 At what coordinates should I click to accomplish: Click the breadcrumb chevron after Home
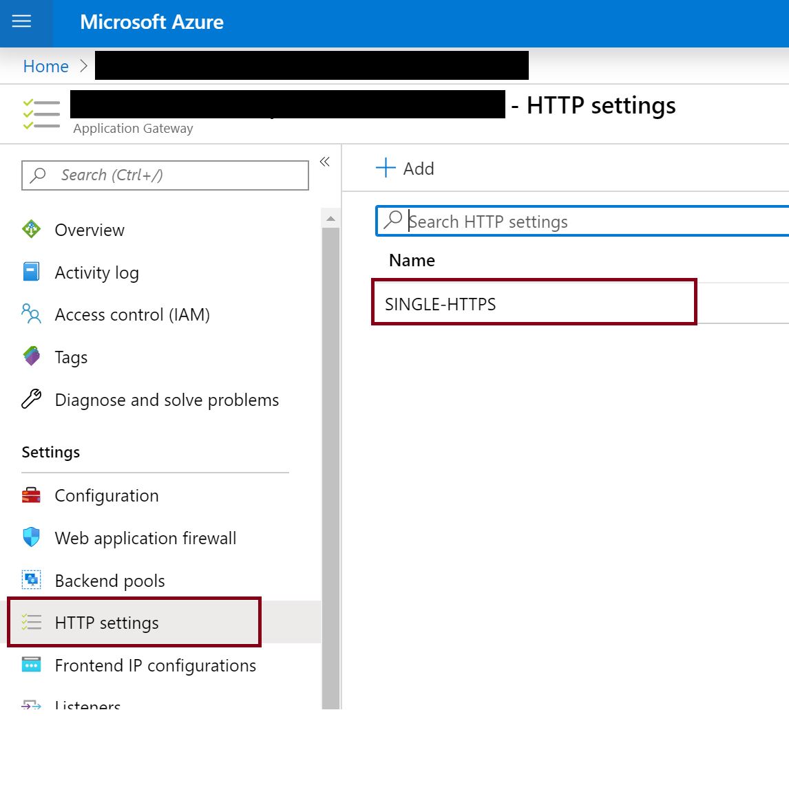pyautogui.click(x=84, y=66)
